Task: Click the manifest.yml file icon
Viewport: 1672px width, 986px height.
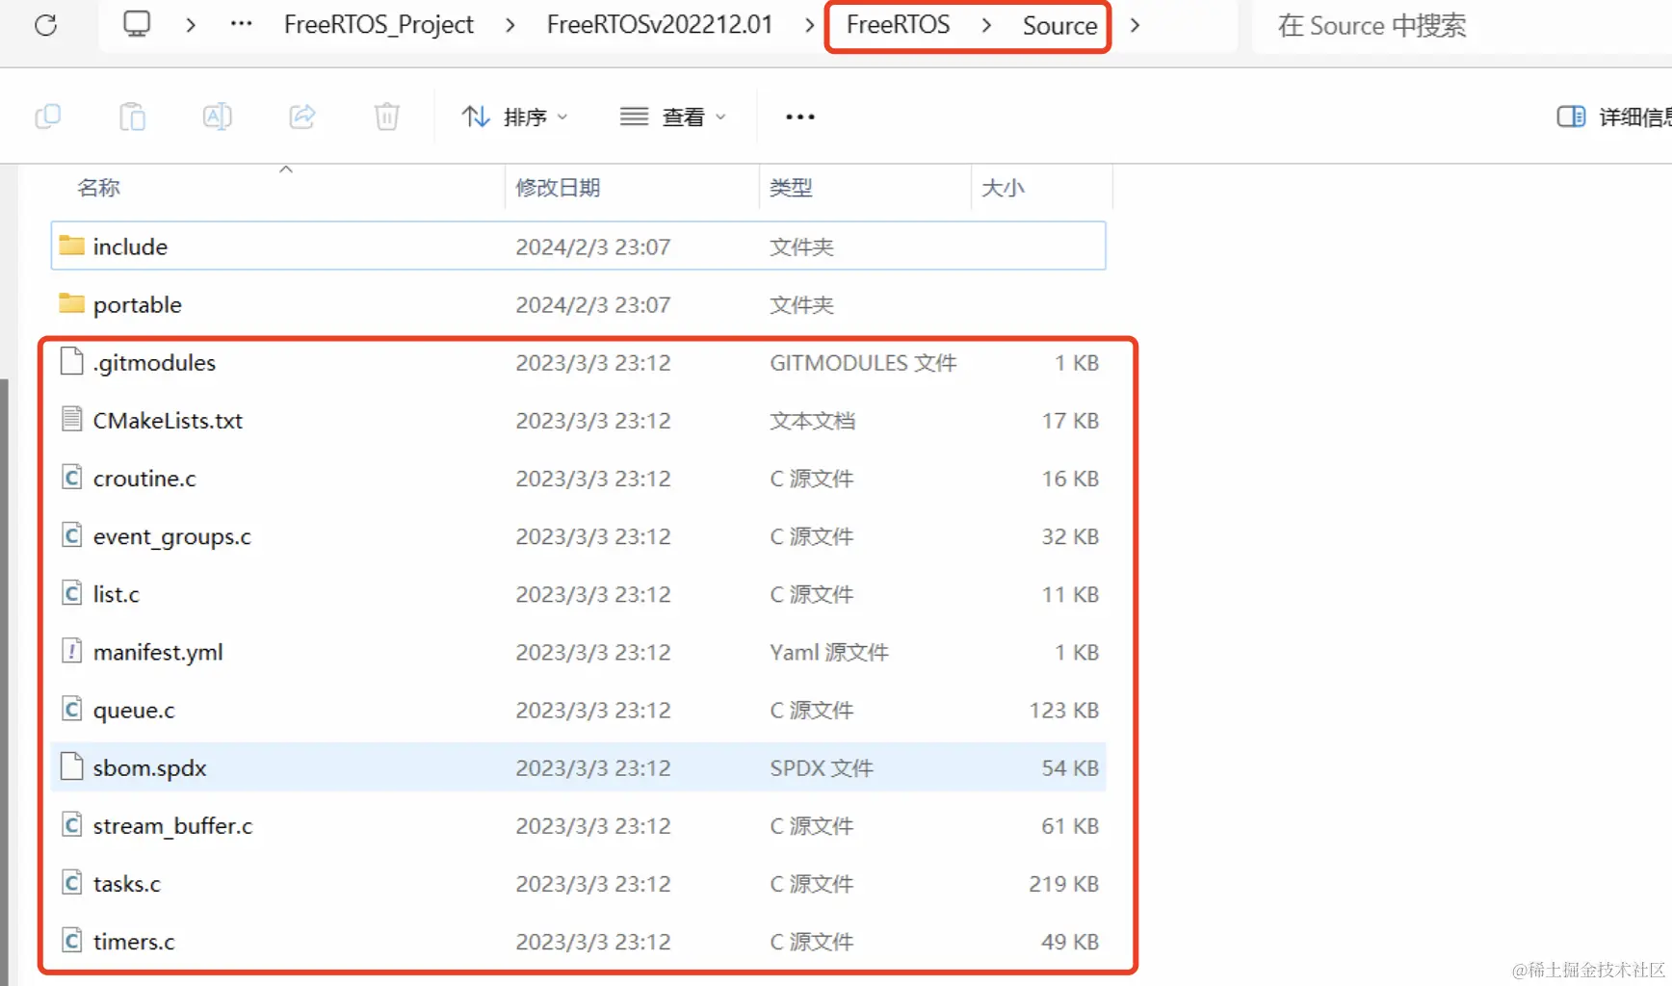Action: [x=71, y=651]
